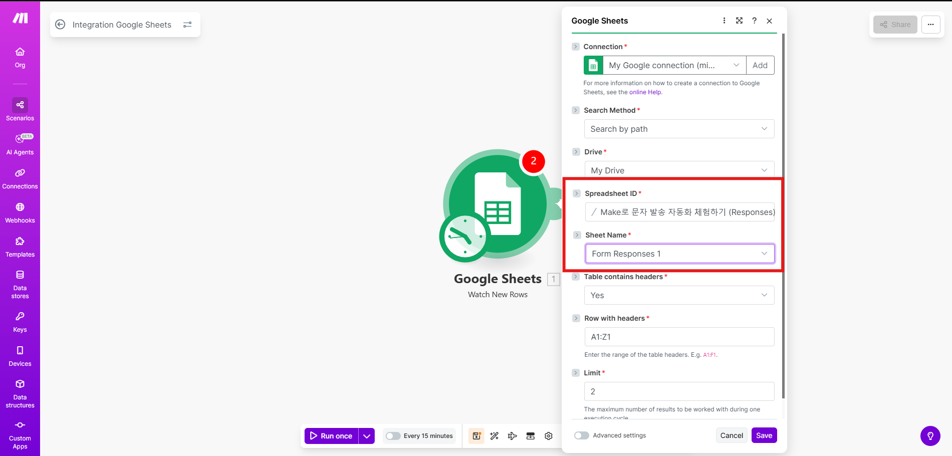The width and height of the screenshot is (952, 456).
Task: Open the Templates panel
Action: click(x=20, y=245)
